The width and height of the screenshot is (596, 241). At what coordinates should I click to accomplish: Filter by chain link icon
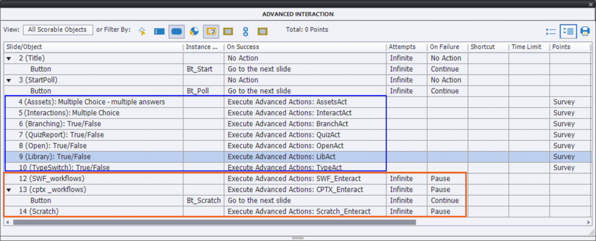pos(246,31)
